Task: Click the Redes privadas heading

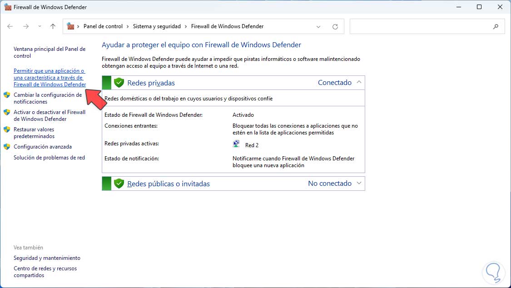Action: 151,83
